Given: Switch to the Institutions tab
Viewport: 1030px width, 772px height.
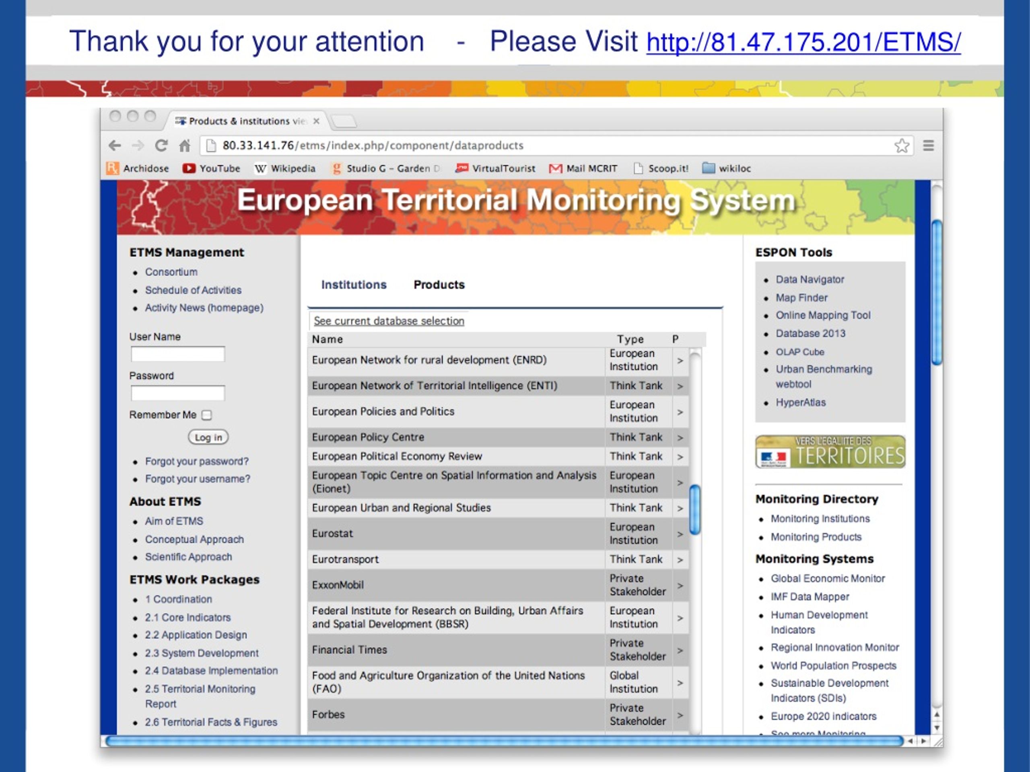Looking at the screenshot, I should click(354, 285).
